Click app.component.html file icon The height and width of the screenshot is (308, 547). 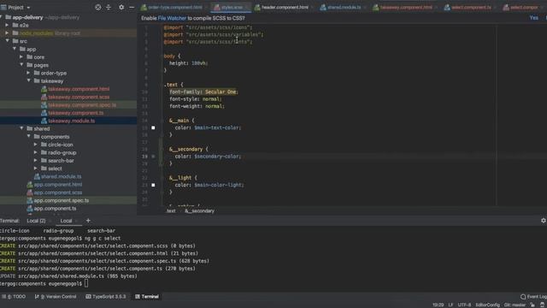click(30, 185)
